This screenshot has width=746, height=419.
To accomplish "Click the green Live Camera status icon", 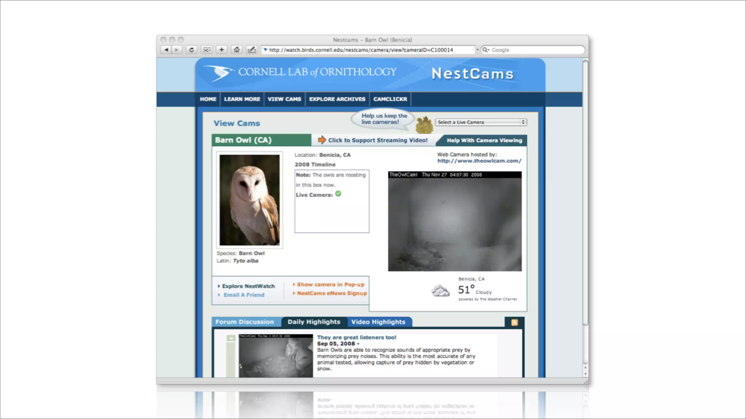I will point(338,194).
